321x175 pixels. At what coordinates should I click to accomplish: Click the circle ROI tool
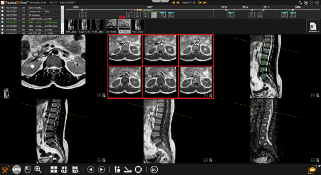[138, 169]
